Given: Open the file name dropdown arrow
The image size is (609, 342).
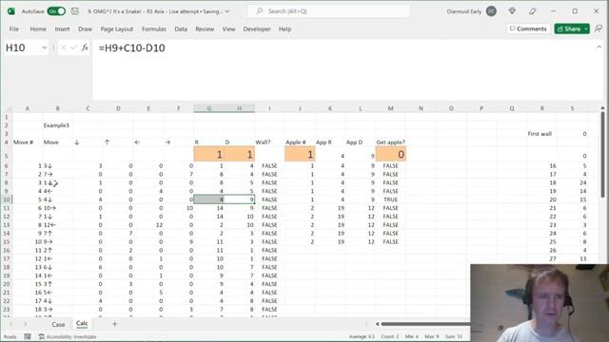Looking at the screenshot, I should pyautogui.click(x=227, y=11).
